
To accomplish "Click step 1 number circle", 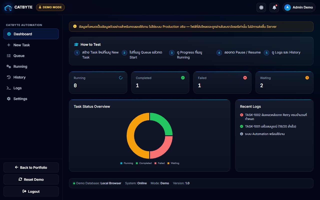I will click(77, 53).
